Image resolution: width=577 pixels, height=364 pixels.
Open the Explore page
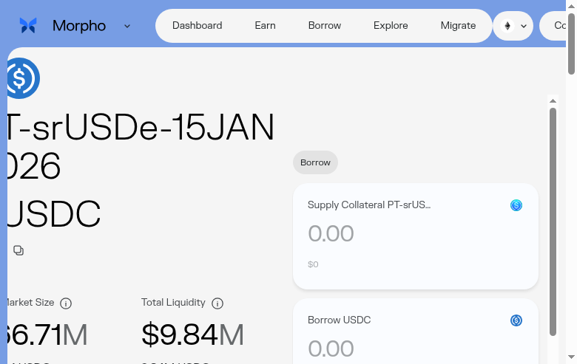coord(391,26)
